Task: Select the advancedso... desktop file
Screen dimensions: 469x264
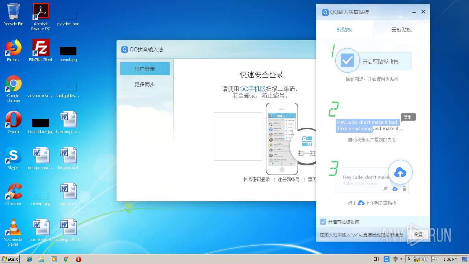Action: pyautogui.click(x=41, y=90)
